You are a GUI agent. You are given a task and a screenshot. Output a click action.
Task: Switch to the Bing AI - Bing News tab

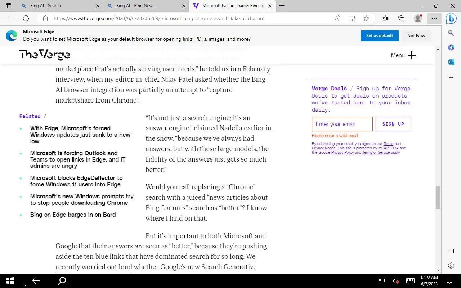pos(146,6)
